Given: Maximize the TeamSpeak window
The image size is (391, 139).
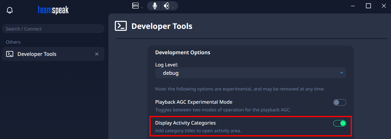Looking at the screenshot, I should [x=368, y=6].
